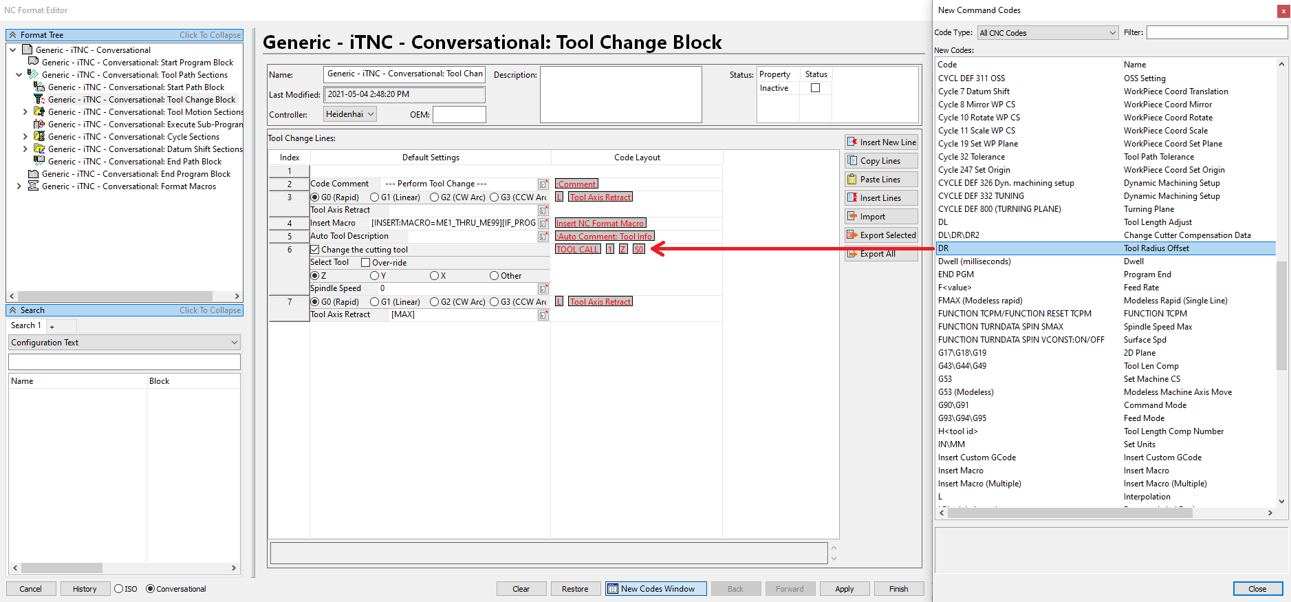Open the Configuration Text dropdown
The image size is (1291, 602).
[124, 343]
